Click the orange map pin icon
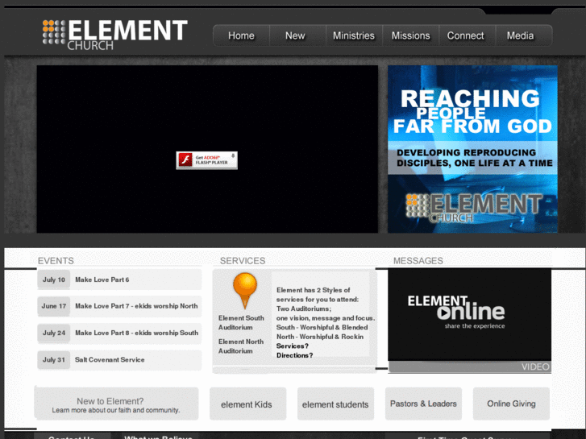The height and width of the screenshot is (439, 586). [245, 291]
